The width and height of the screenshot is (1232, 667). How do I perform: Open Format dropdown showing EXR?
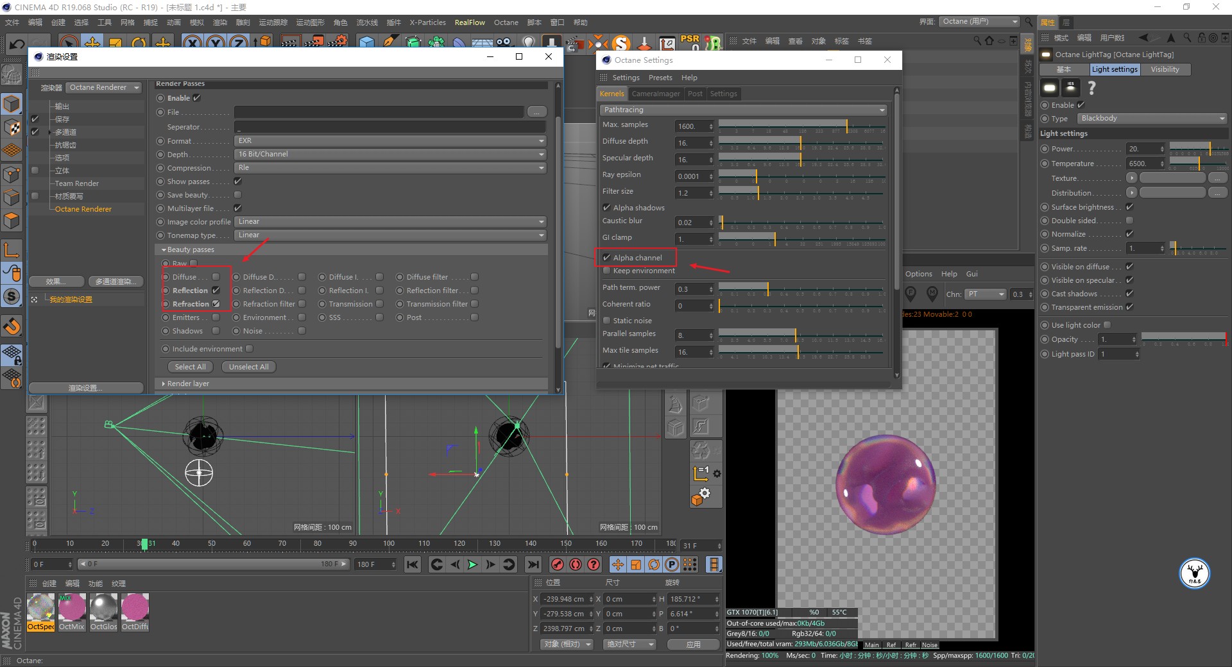coord(390,141)
